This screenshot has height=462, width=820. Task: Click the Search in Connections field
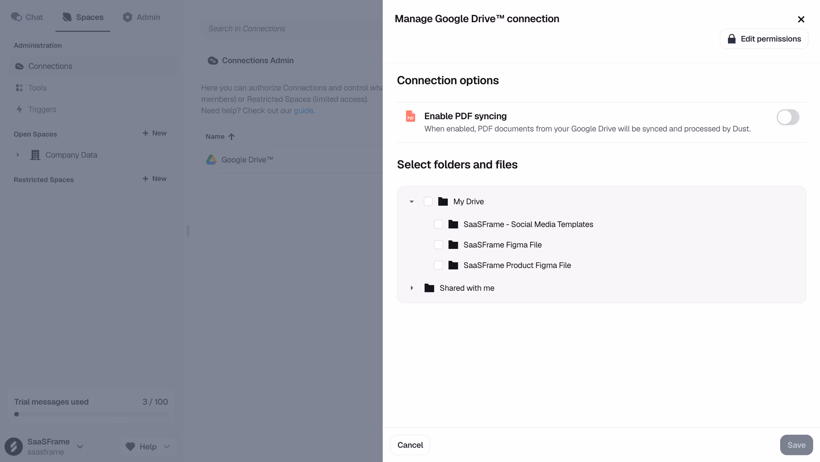point(247,28)
